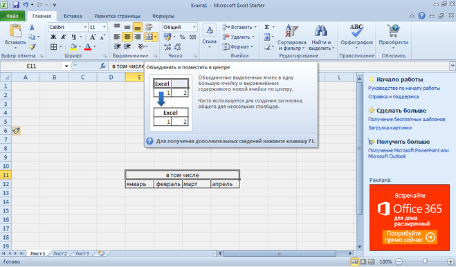Image resolution: width=456 pixels, height=267 pixels.
Task: Click the zoom slider handle
Action: point(425,261)
